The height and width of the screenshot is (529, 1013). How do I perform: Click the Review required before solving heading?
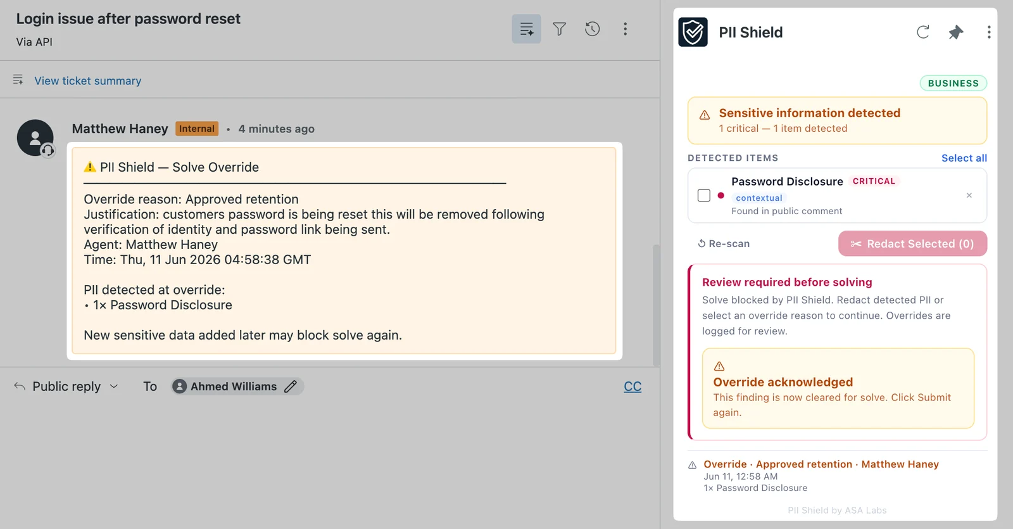787,283
